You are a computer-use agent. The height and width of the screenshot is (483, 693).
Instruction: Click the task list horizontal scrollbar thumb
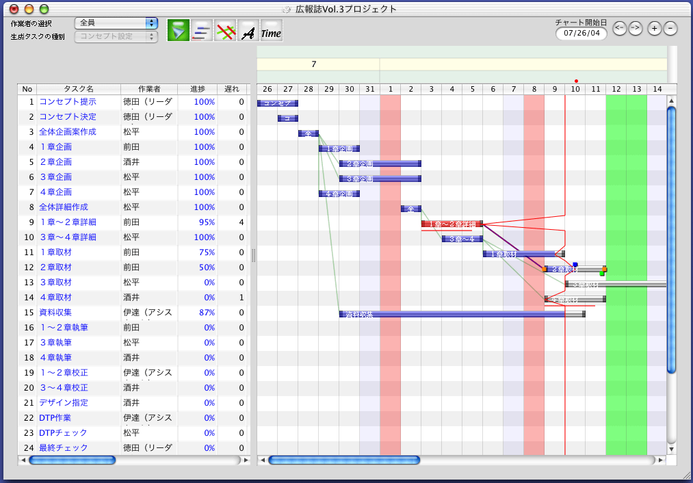[x=72, y=460]
